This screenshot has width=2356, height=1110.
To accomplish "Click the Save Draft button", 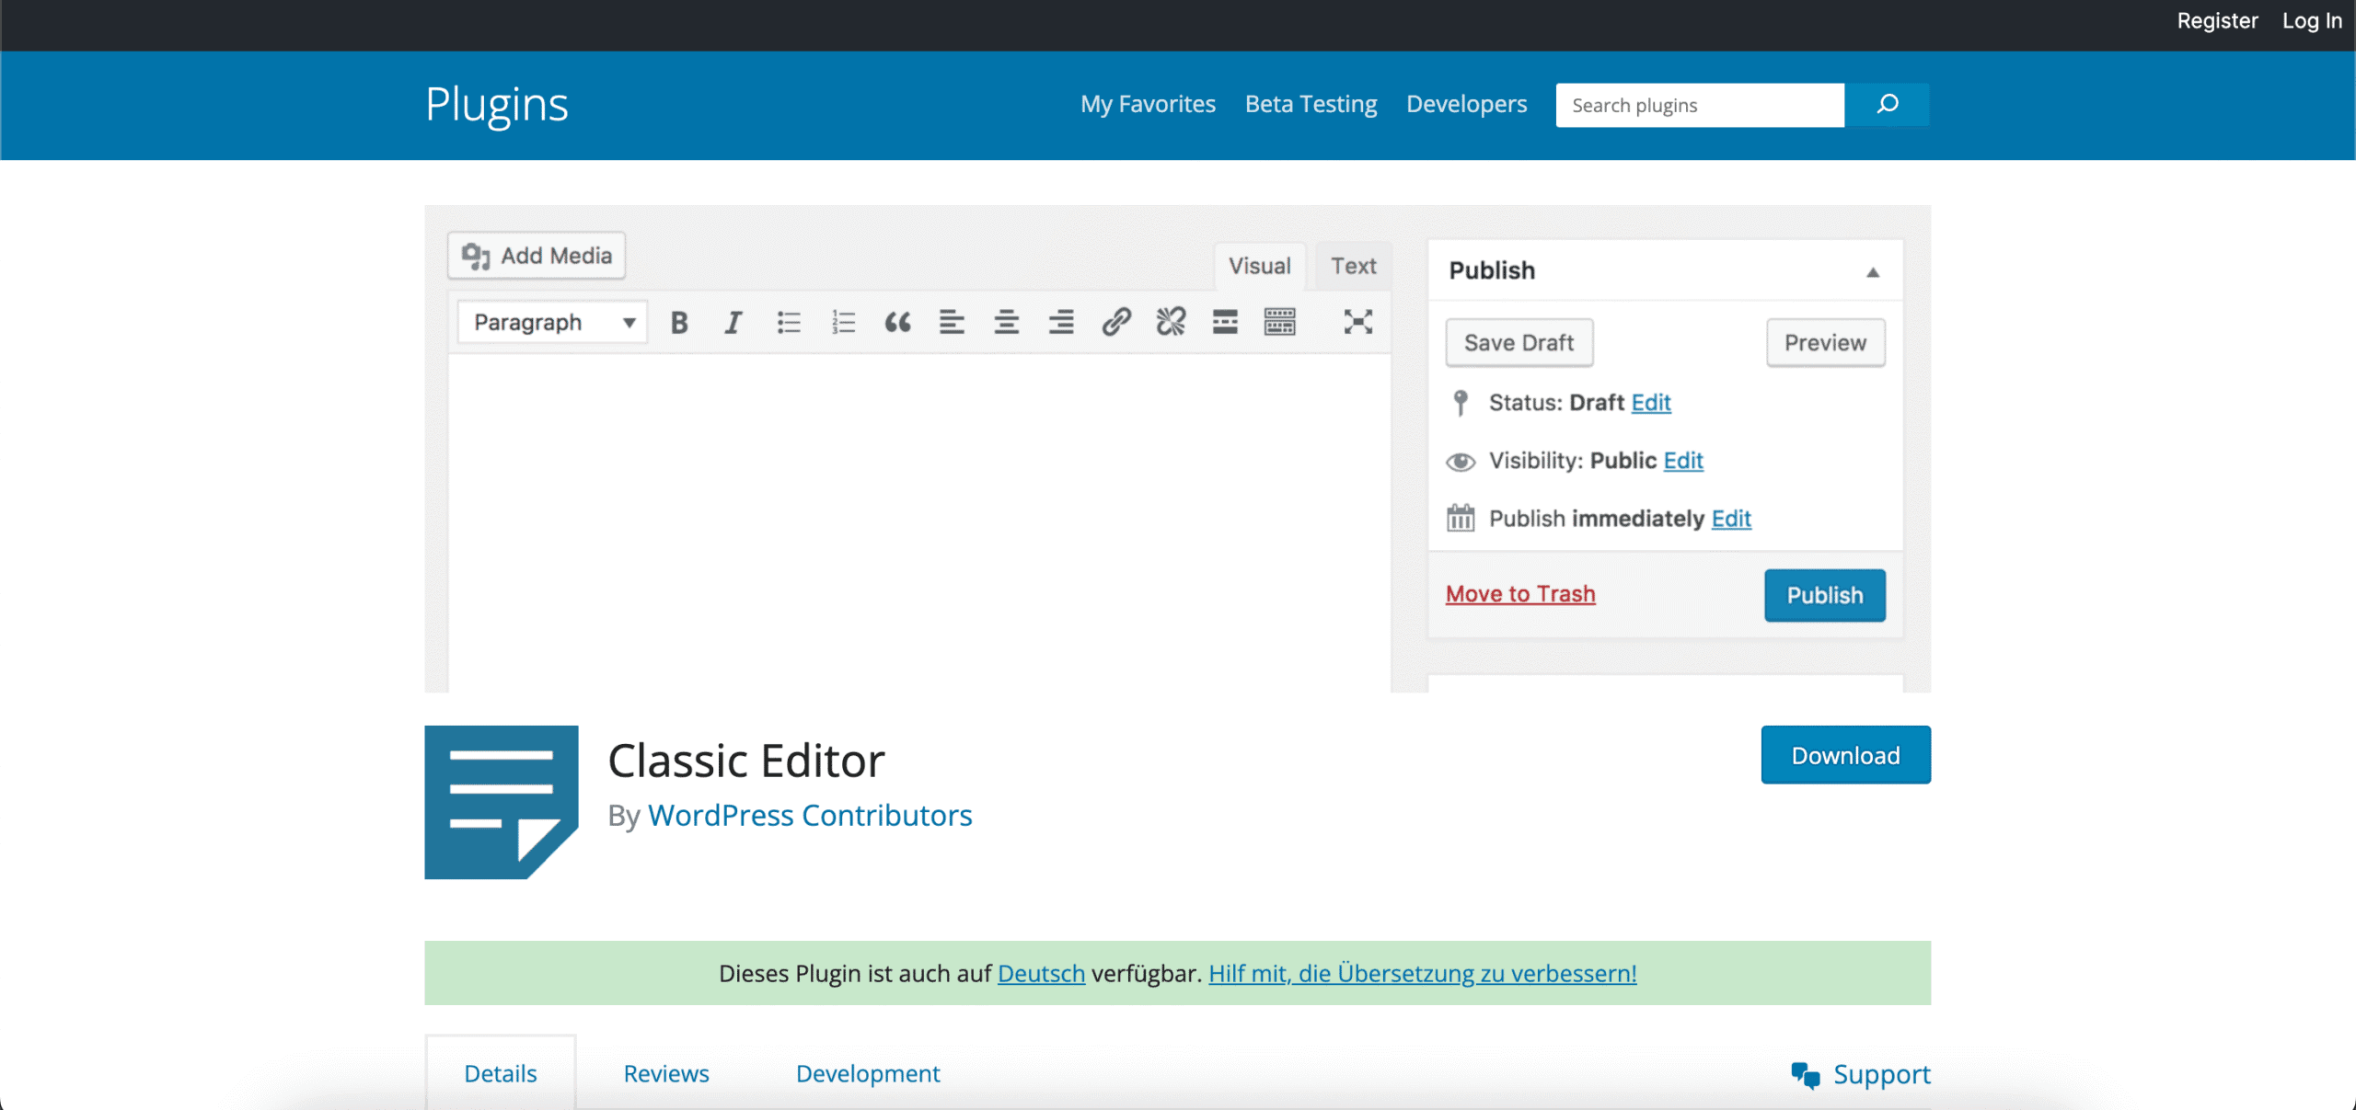I will [x=1519, y=343].
